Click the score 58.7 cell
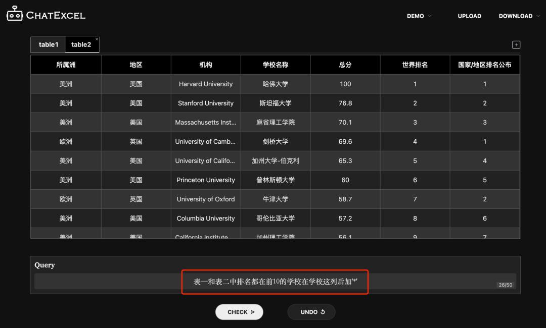The height and width of the screenshot is (328, 546). [x=345, y=199]
